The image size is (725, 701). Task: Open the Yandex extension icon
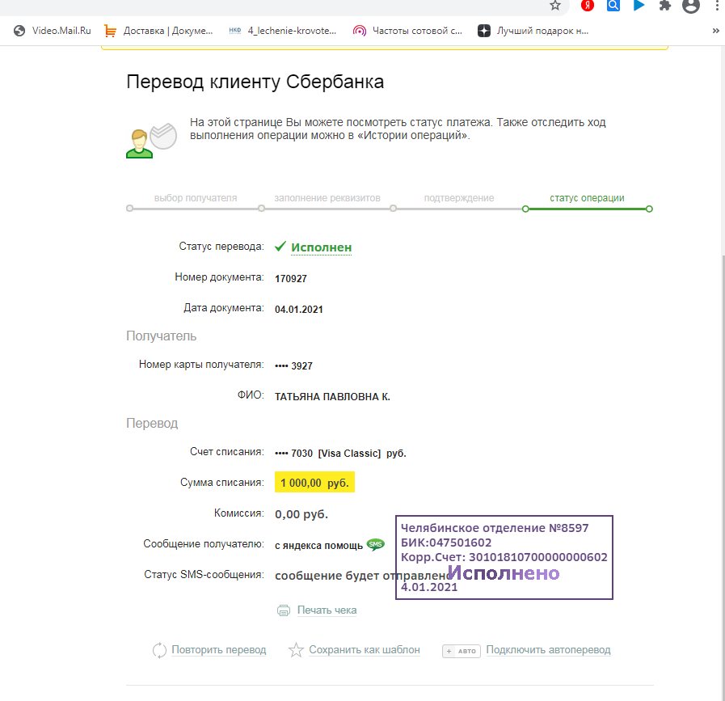pos(588,6)
